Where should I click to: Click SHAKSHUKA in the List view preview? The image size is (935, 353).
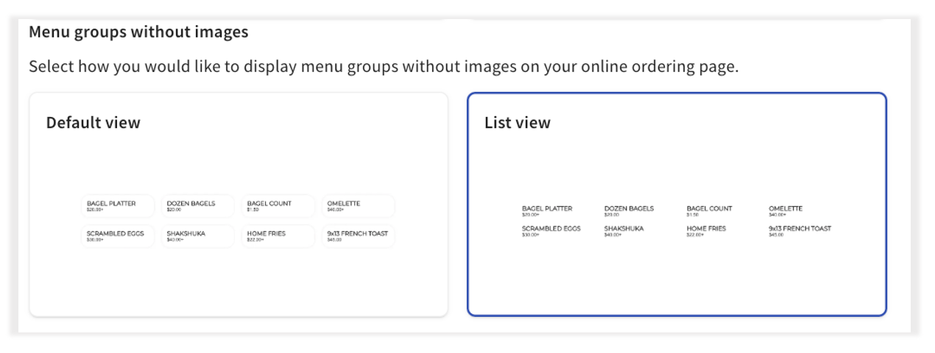624,229
